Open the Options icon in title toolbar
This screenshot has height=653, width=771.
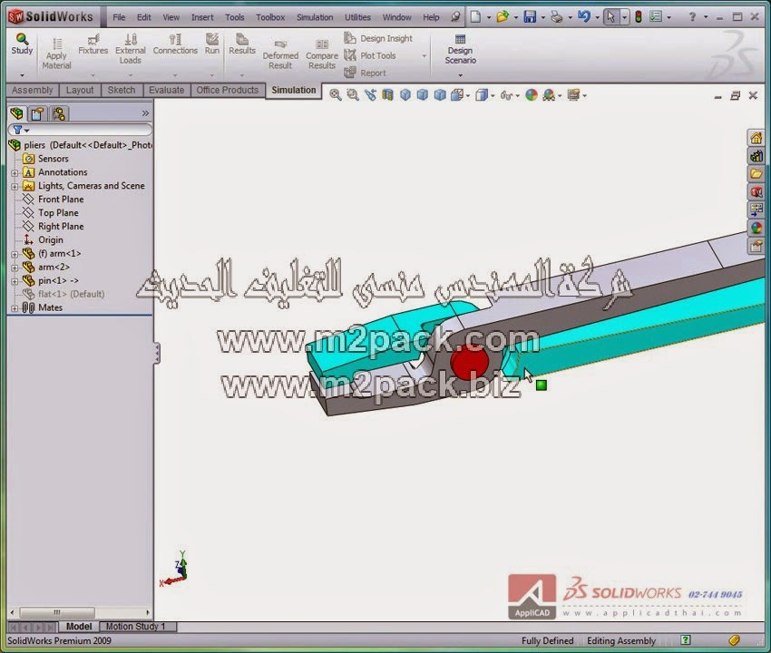pos(656,17)
